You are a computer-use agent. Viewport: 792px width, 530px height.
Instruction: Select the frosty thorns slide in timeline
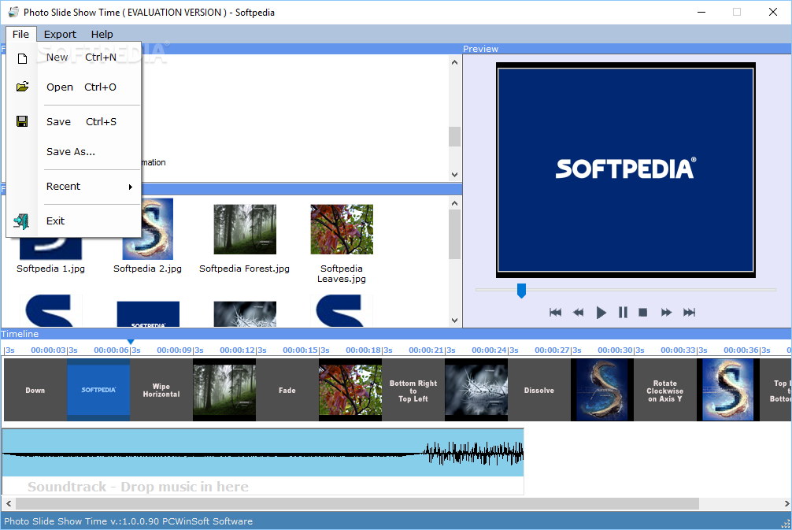pos(476,390)
